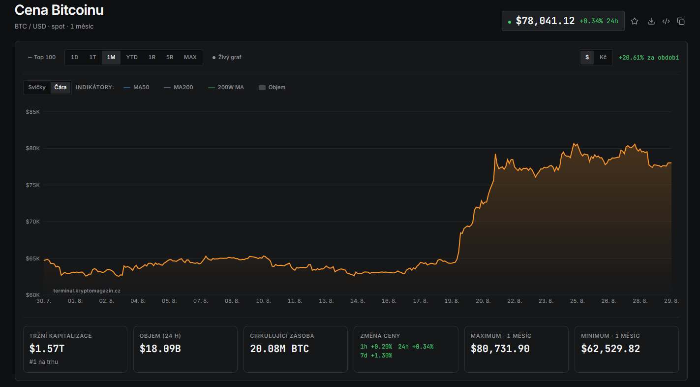Viewport: 700px width, 387px height.
Task: Click the 19. 8. date label
Action: (x=452, y=301)
